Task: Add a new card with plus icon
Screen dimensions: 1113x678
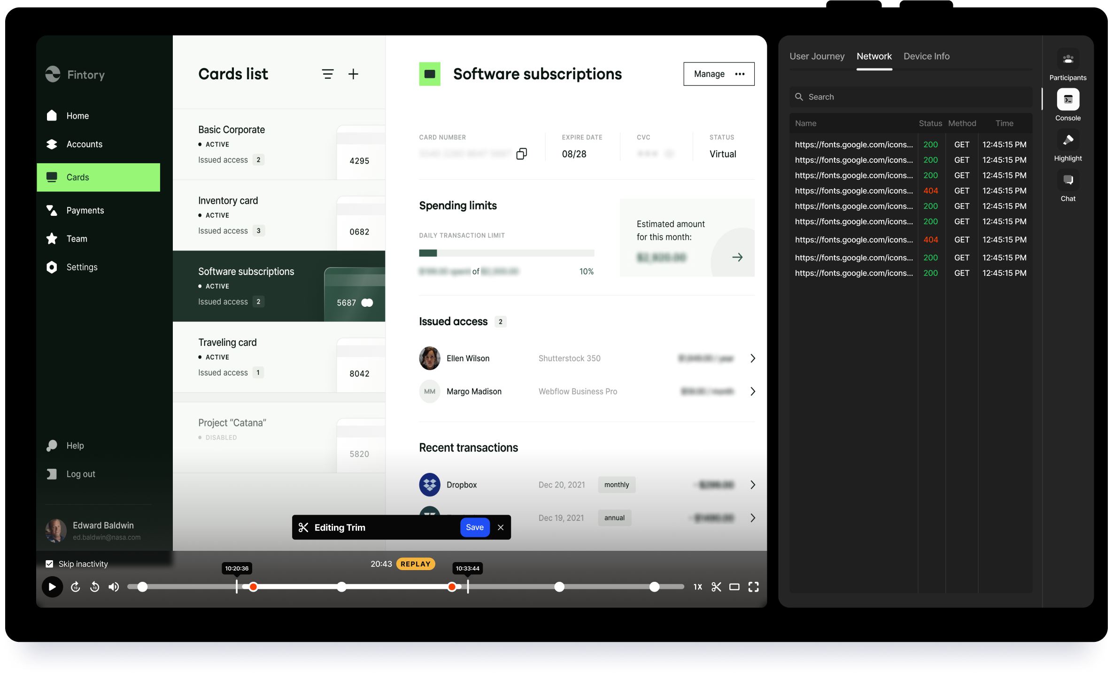Action: [x=353, y=74]
